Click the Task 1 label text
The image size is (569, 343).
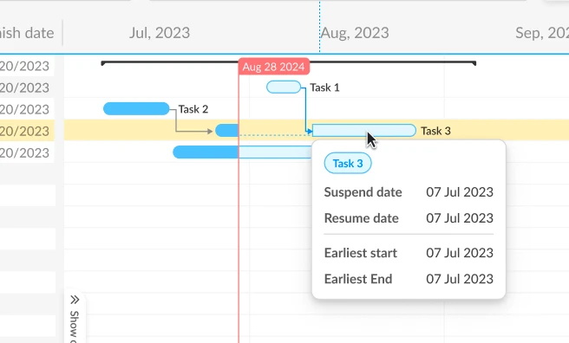(324, 87)
